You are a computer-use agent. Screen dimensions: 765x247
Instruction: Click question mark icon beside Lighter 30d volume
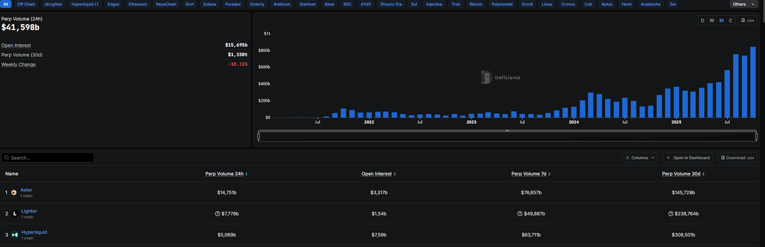(671, 214)
